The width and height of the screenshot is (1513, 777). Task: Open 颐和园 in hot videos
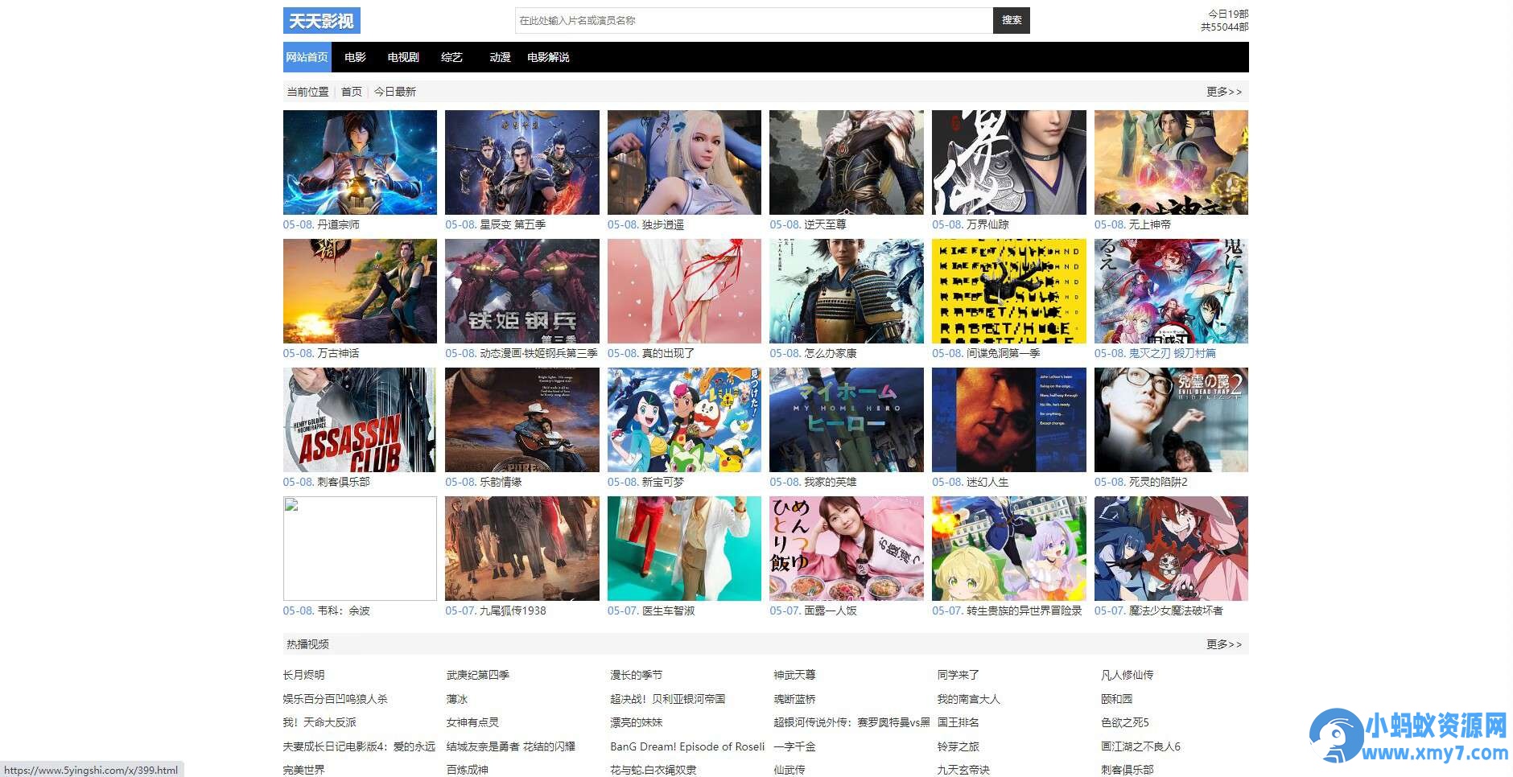[x=1117, y=699]
